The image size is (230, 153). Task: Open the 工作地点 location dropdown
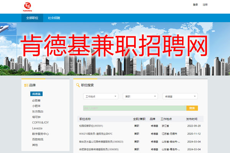pos(100,96)
